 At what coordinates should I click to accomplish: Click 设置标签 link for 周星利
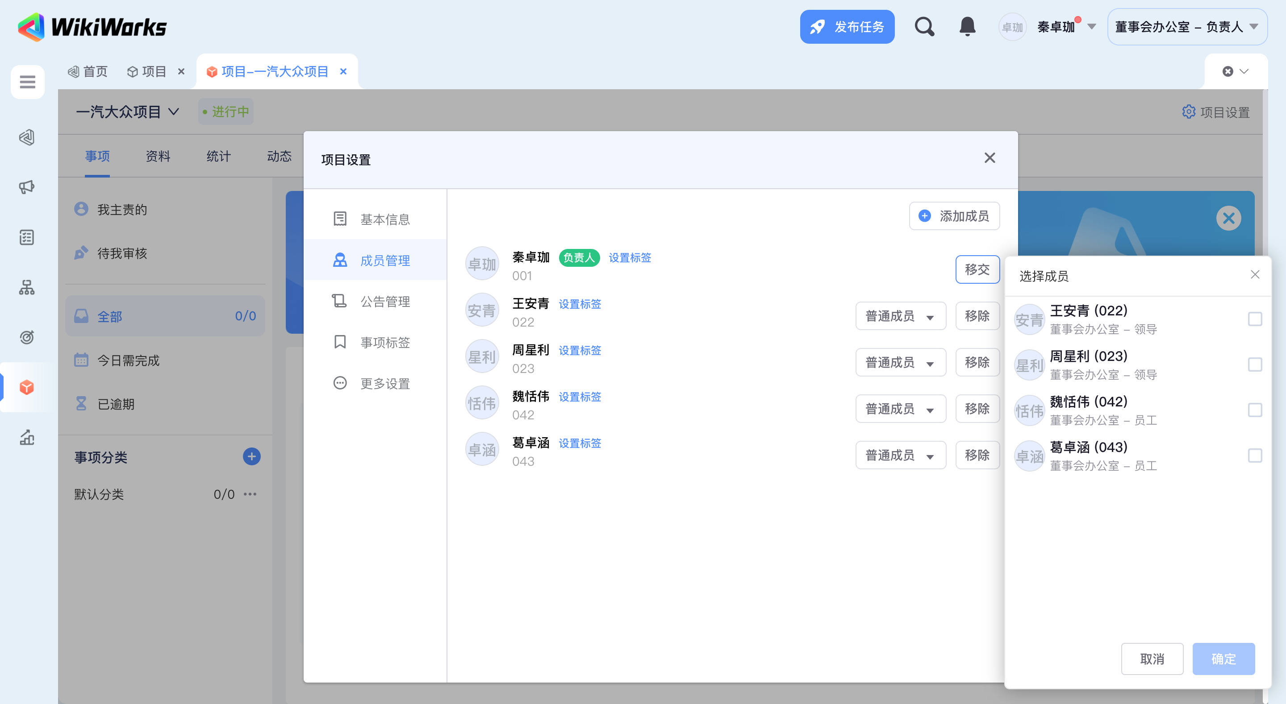point(580,350)
